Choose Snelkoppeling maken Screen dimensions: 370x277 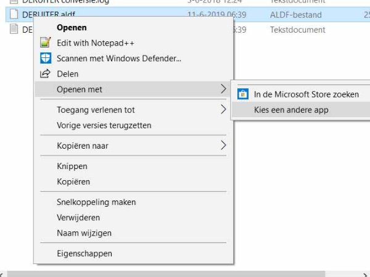point(96,202)
